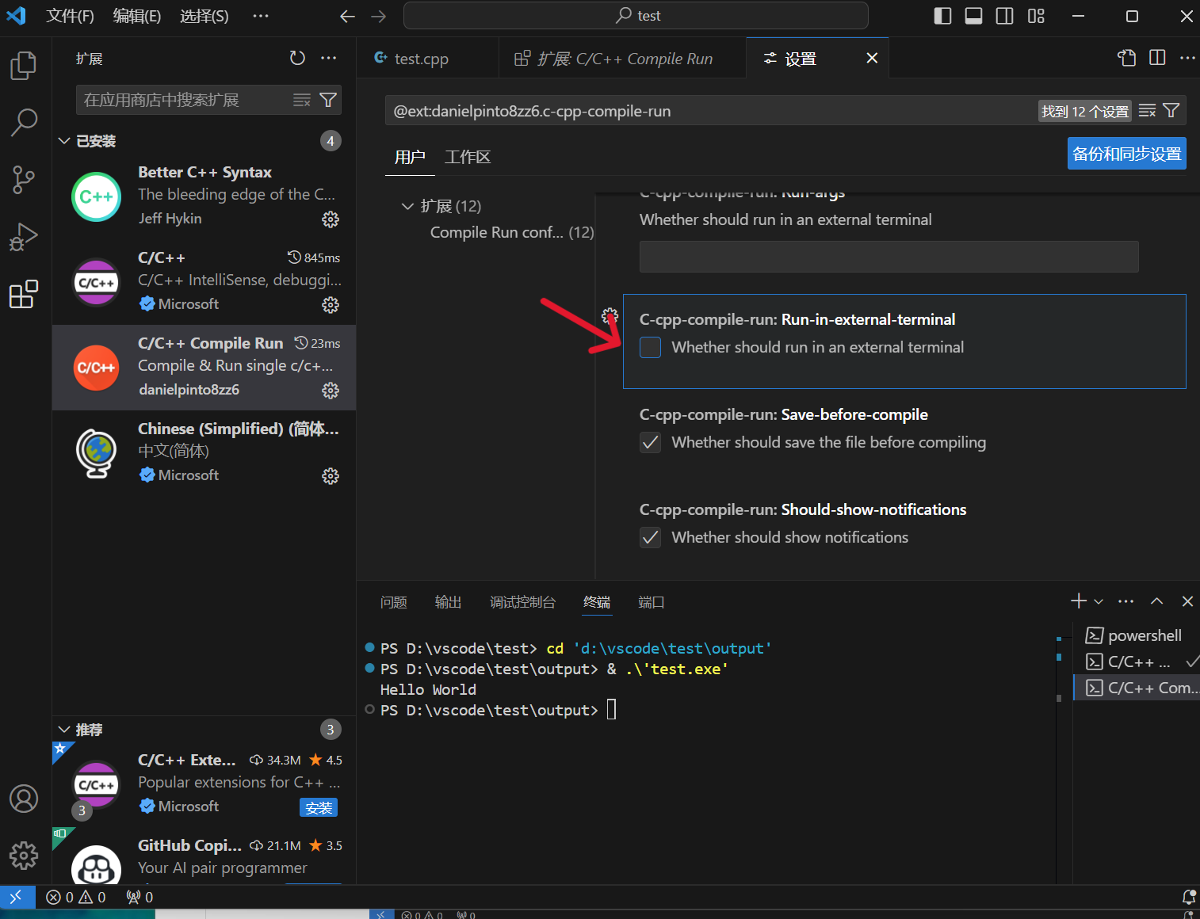Go forward with the right arrow
Image resolution: width=1200 pixels, height=919 pixels.
point(379,16)
